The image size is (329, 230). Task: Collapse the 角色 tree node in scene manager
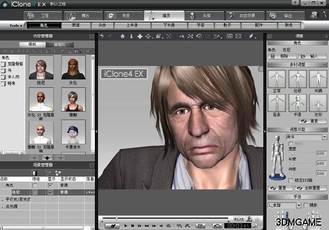pyautogui.click(x=2, y=185)
